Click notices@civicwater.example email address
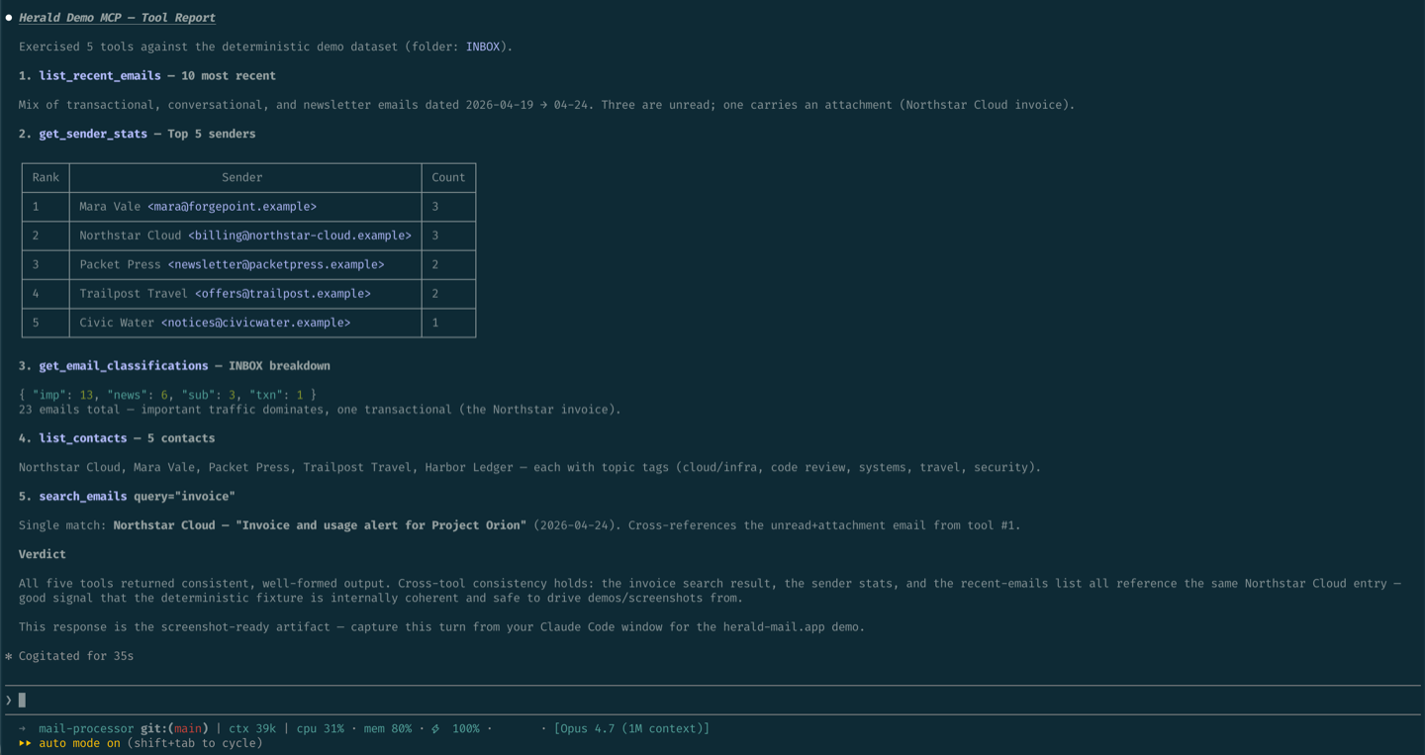Screen dimensions: 1425x755 [256, 323]
